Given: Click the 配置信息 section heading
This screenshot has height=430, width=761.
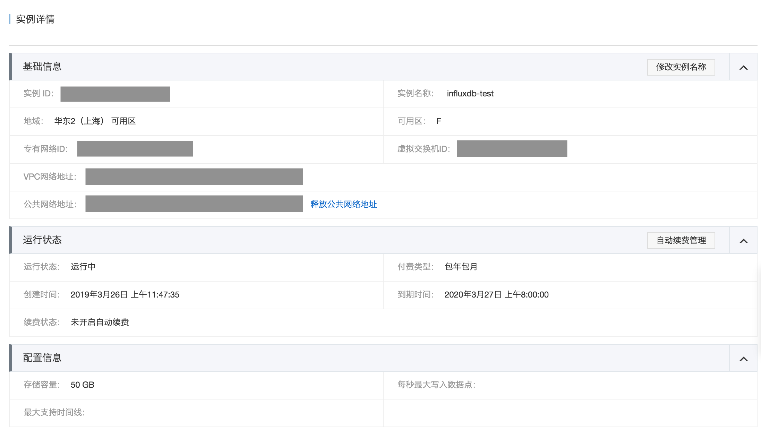Looking at the screenshot, I should tap(42, 358).
